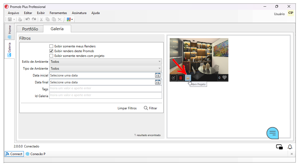Image resolution: width=300 pixels, height=167 pixels.
Task: Click the Redo toolbar icon
Action: 34,19
